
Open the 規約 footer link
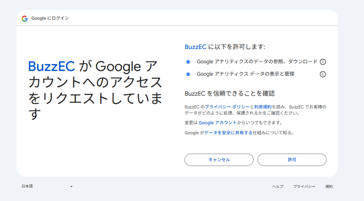(x=329, y=187)
